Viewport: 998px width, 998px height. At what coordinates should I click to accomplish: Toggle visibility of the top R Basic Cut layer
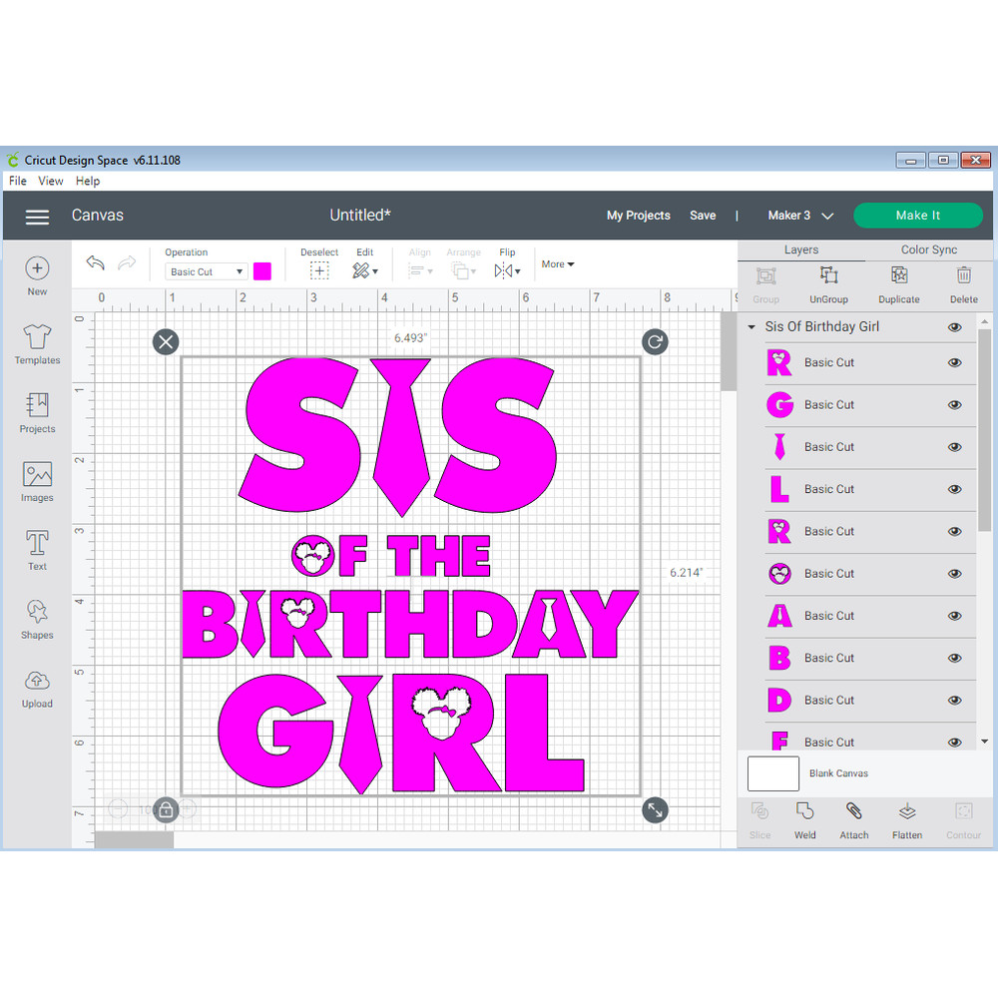(x=954, y=362)
